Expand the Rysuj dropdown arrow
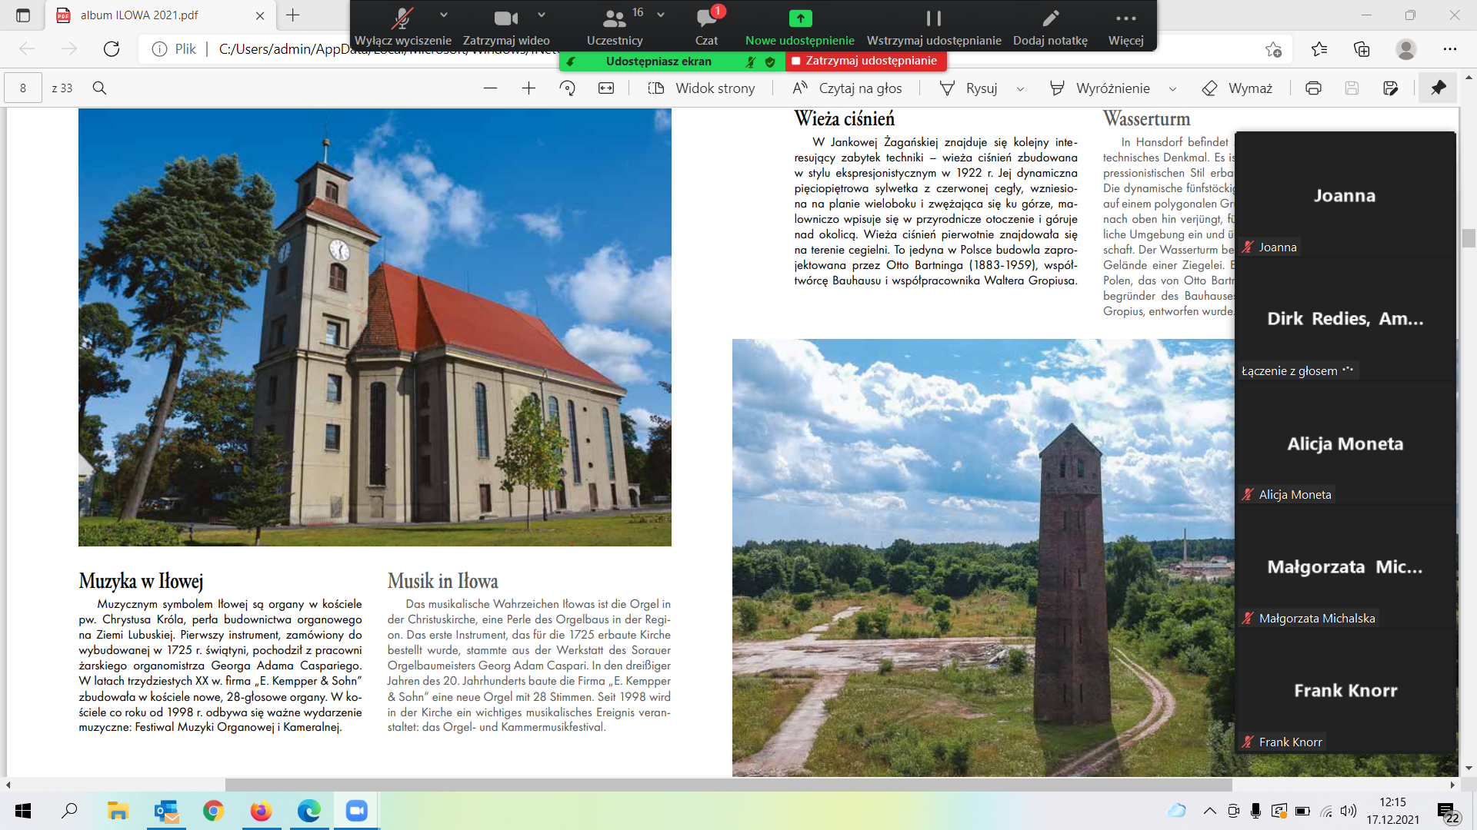The width and height of the screenshot is (1477, 830). tap(1020, 89)
